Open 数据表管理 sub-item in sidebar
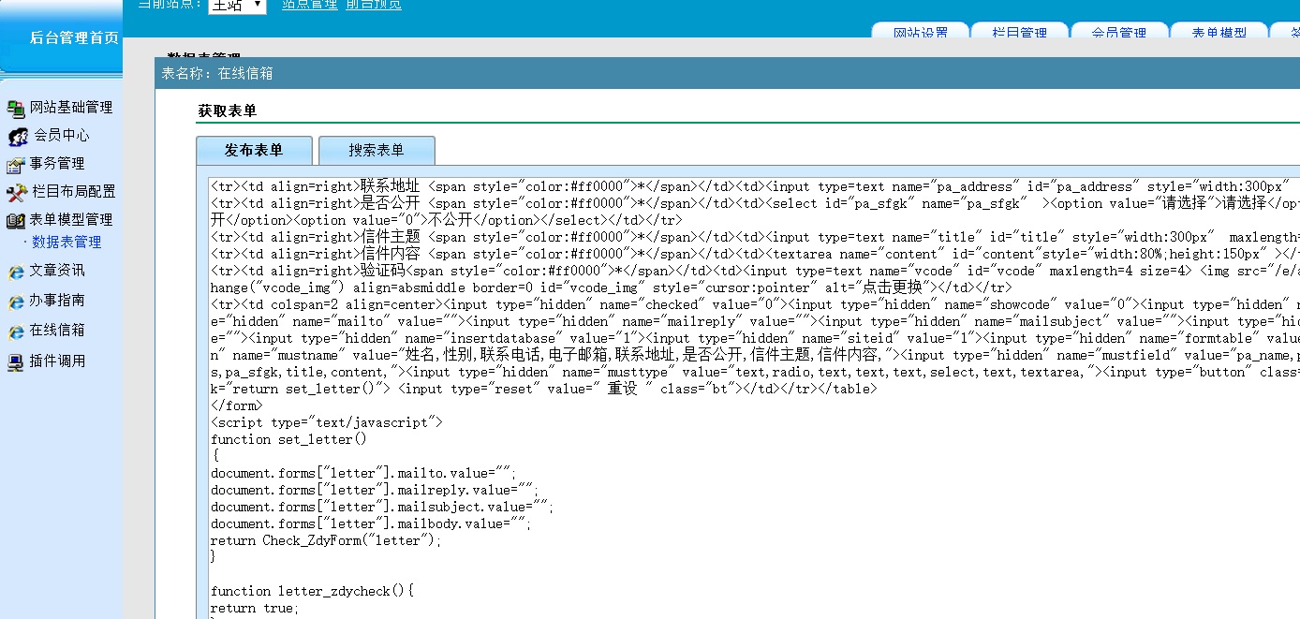This screenshot has width=1300, height=619. click(x=66, y=243)
